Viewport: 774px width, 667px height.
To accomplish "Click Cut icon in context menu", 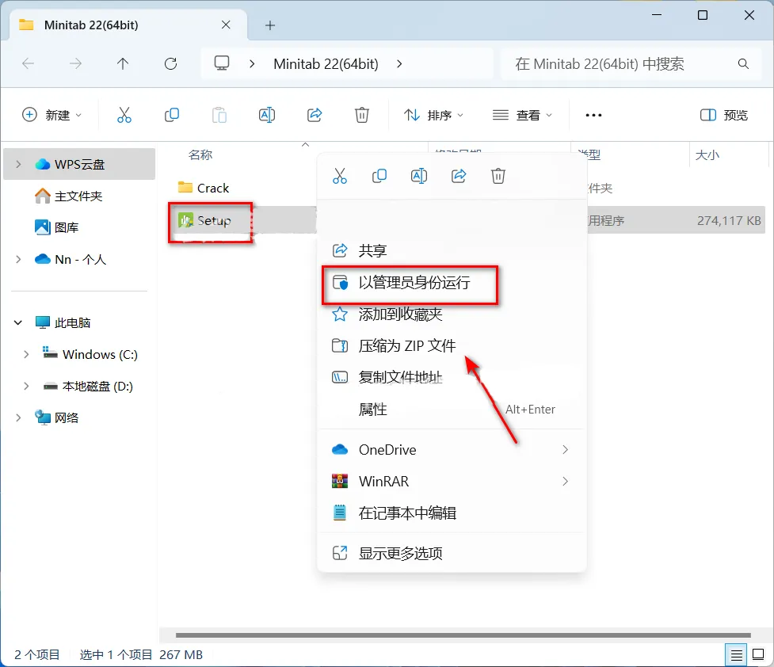I will click(340, 176).
